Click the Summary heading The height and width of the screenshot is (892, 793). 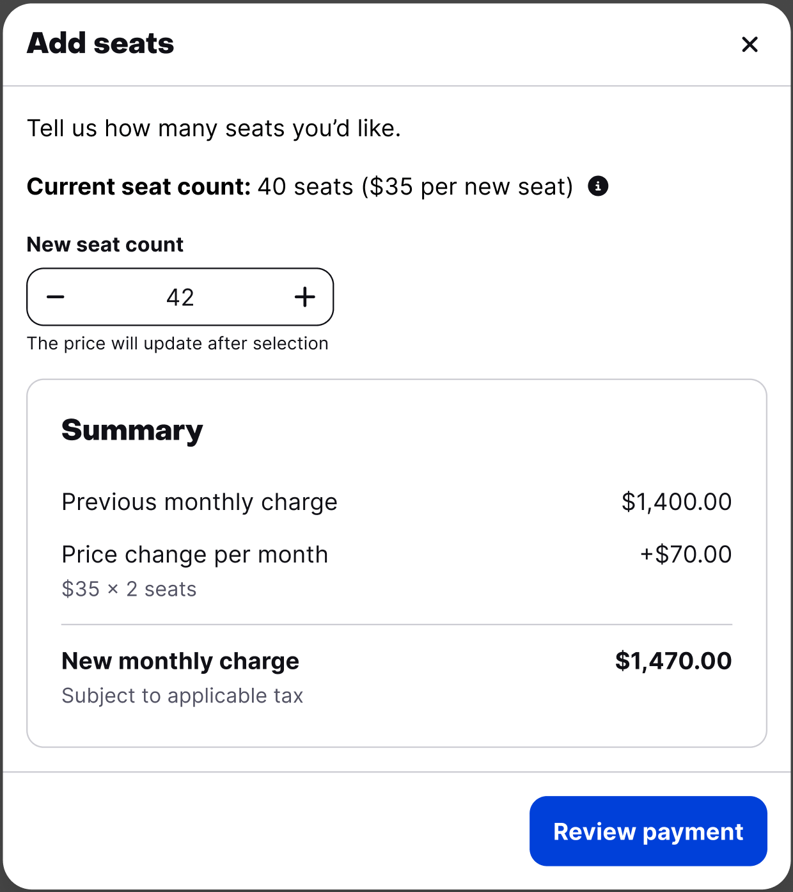tap(132, 430)
